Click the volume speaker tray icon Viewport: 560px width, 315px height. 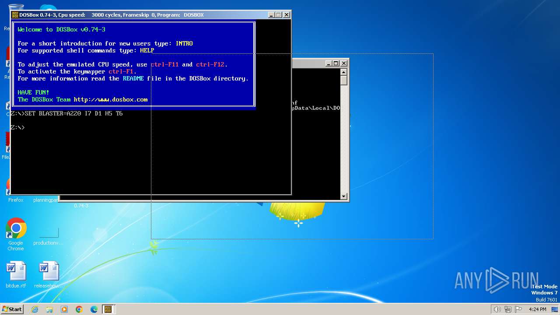pos(497,309)
